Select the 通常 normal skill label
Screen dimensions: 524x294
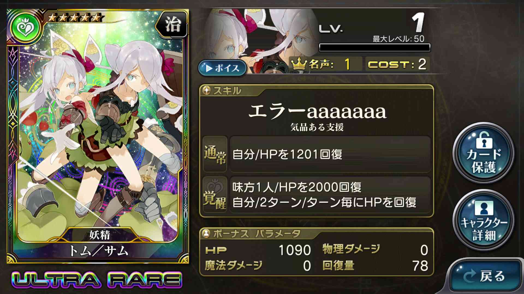pyautogui.click(x=215, y=154)
